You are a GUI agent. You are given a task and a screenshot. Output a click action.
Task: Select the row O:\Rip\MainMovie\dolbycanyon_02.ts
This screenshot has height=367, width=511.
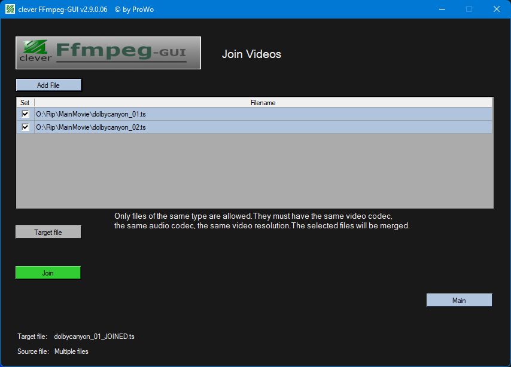(x=254, y=127)
